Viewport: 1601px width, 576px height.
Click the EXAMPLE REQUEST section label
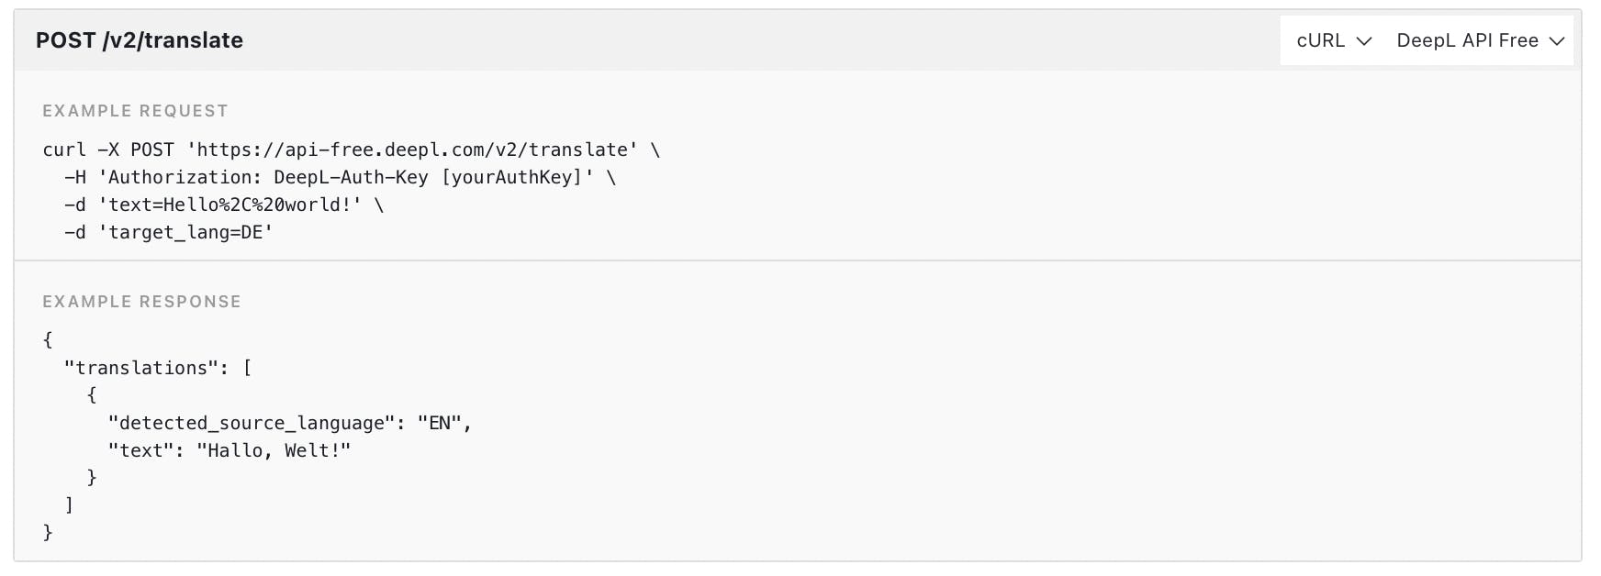point(135,111)
